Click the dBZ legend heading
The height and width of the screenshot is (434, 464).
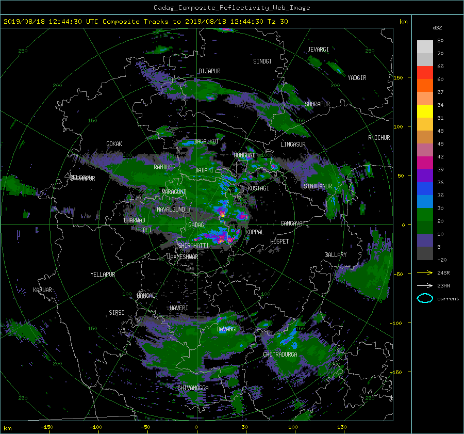(437, 28)
